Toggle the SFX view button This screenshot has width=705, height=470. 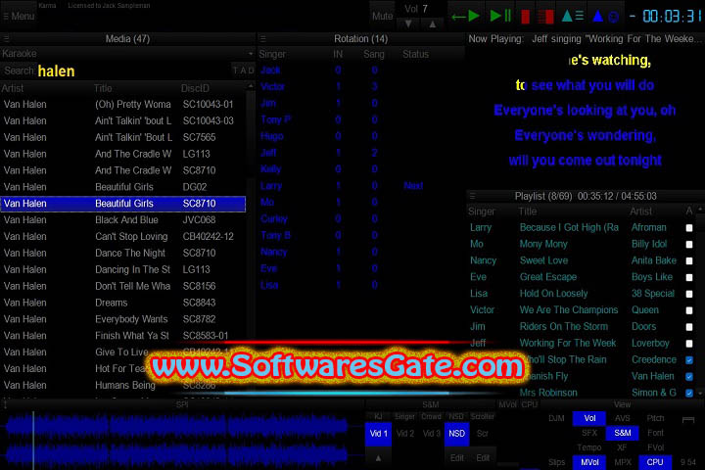[589, 433]
